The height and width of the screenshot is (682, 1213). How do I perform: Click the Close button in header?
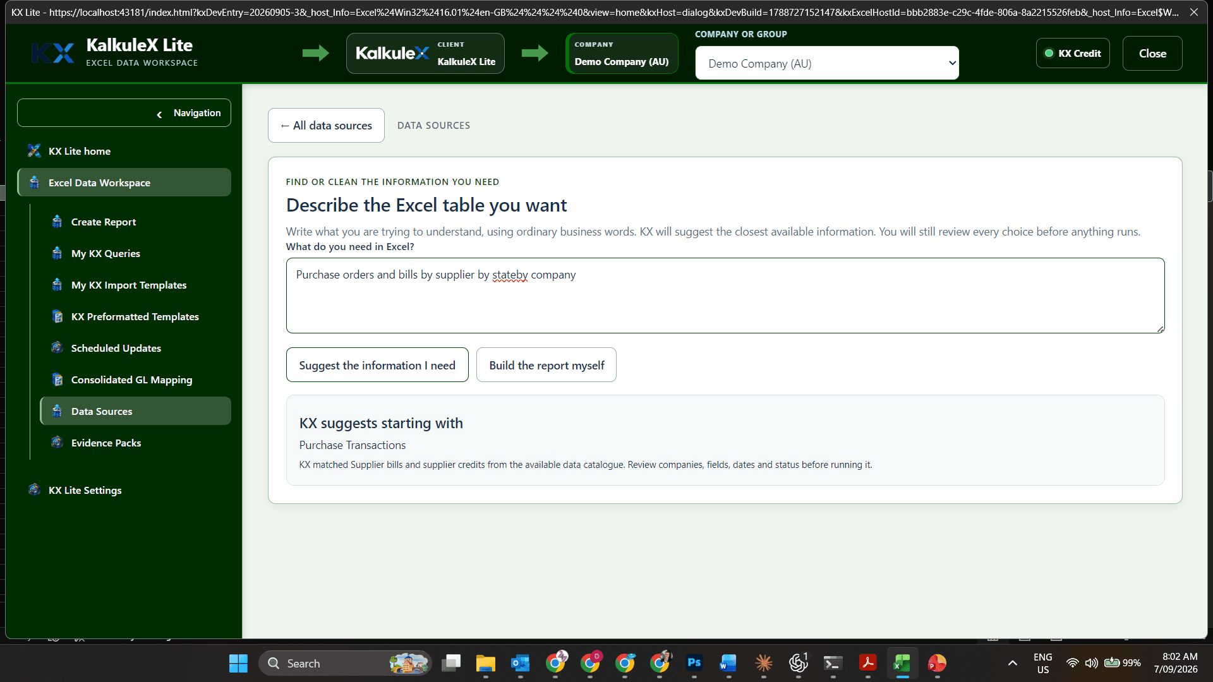point(1152,53)
